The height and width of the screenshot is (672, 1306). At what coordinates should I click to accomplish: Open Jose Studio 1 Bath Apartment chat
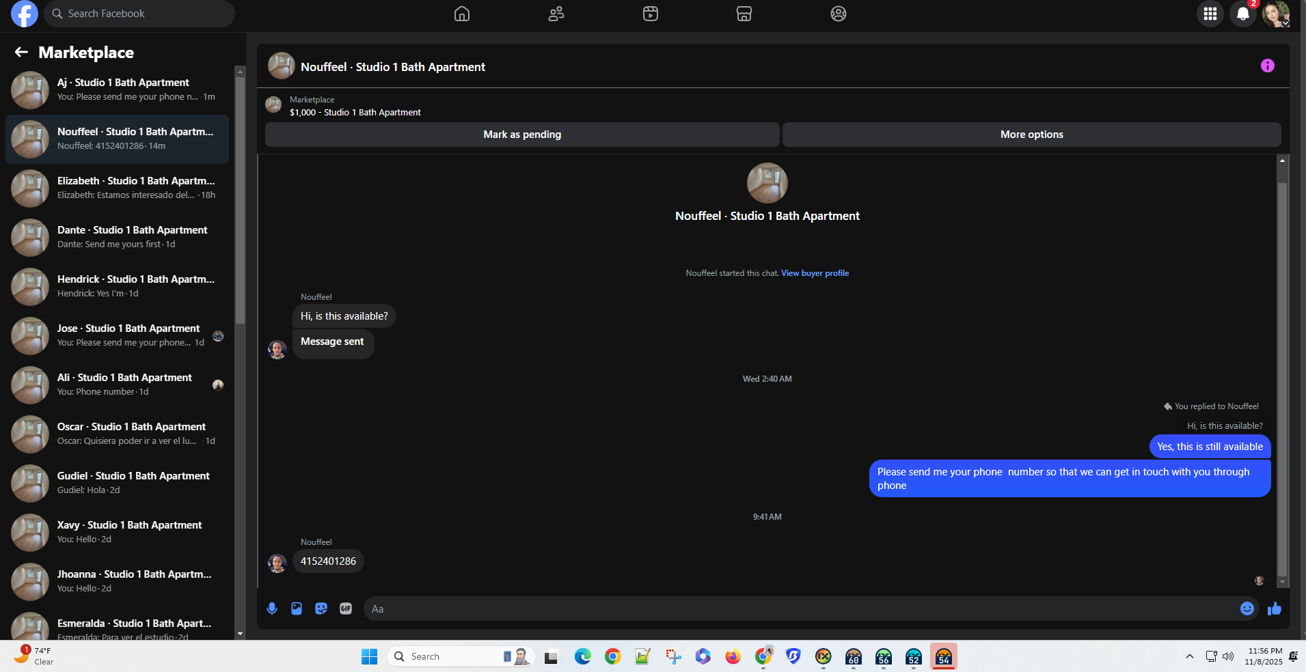[x=118, y=336]
